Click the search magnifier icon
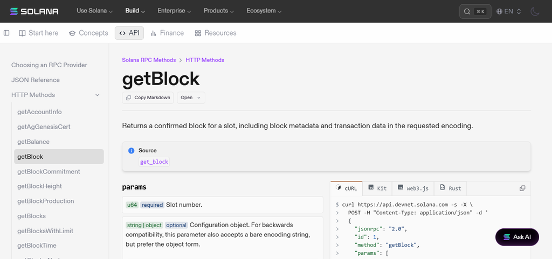Screen dimensions: 552x259 click(x=467, y=11)
